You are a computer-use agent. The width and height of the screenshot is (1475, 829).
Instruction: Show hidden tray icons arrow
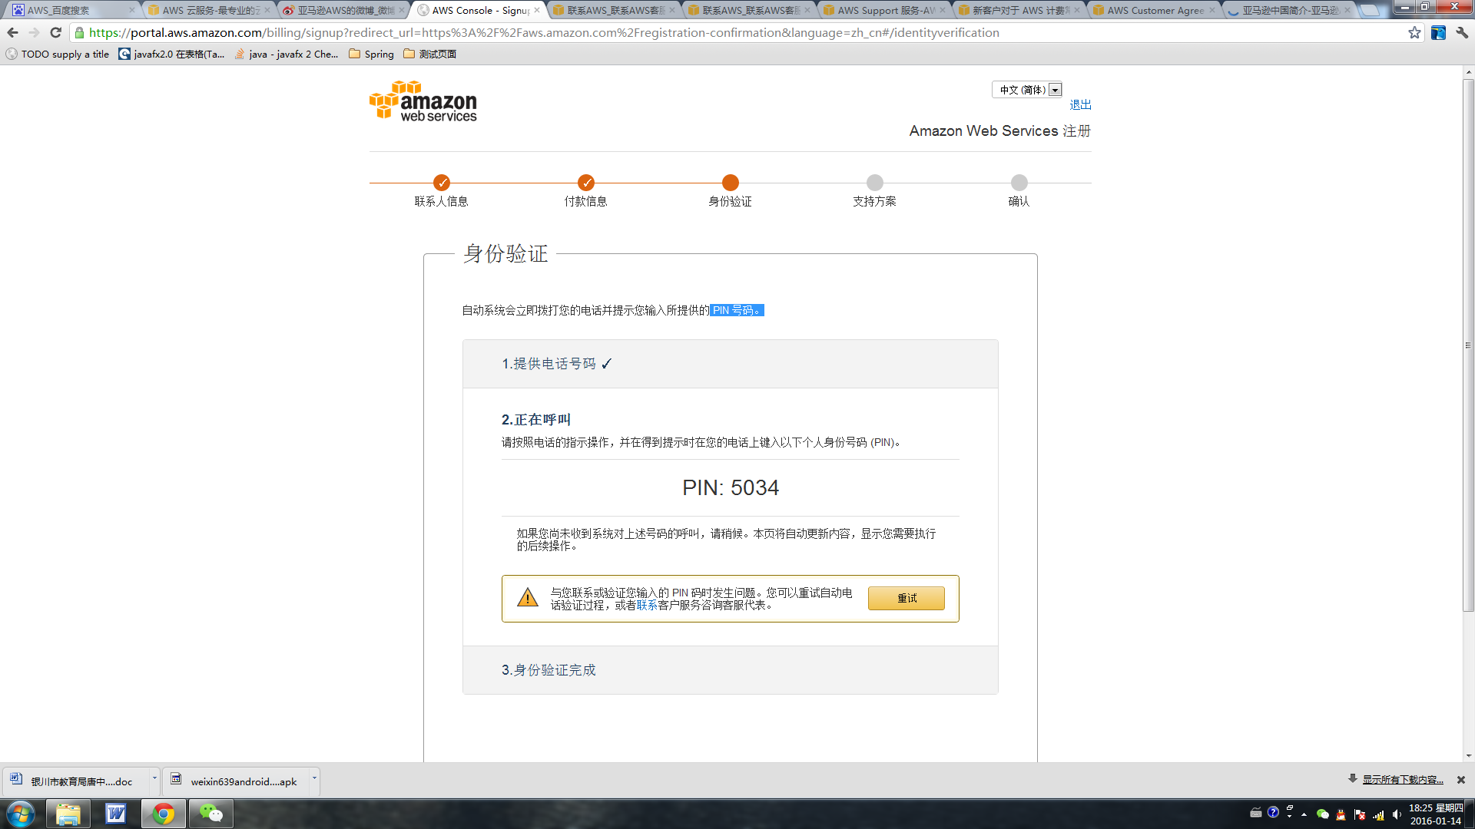[x=1304, y=814]
